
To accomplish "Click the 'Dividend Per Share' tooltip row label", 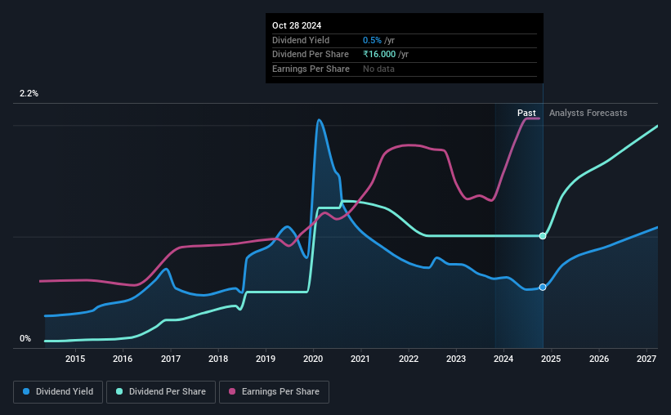I will 311,55.
